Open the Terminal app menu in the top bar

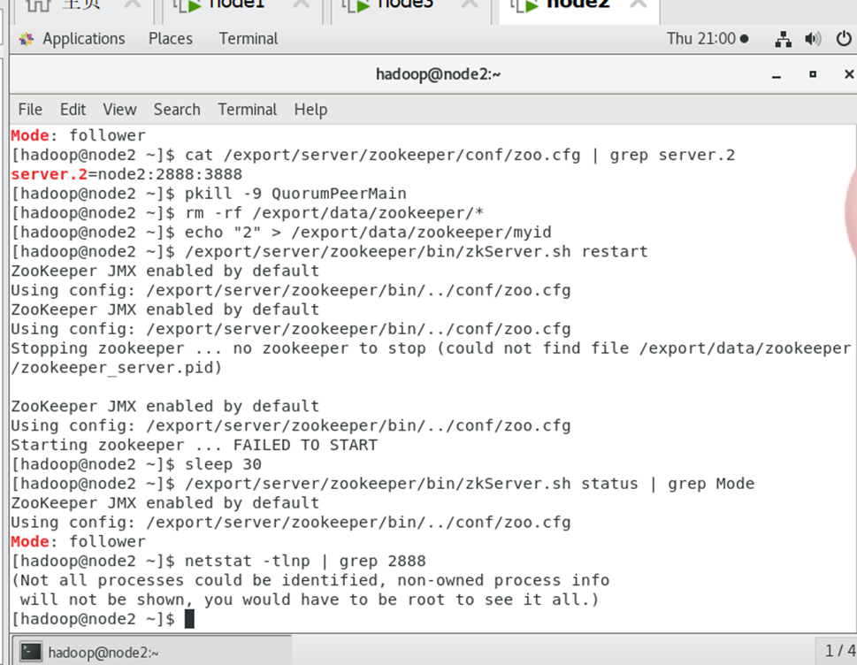pos(249,39)
